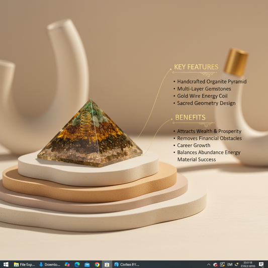Click the tray icon beside the clock

pos(237,264)
